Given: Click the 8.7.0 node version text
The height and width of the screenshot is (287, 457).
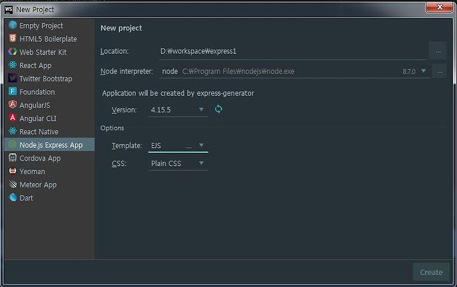Looking at the screenshot, I should [409, 72].
